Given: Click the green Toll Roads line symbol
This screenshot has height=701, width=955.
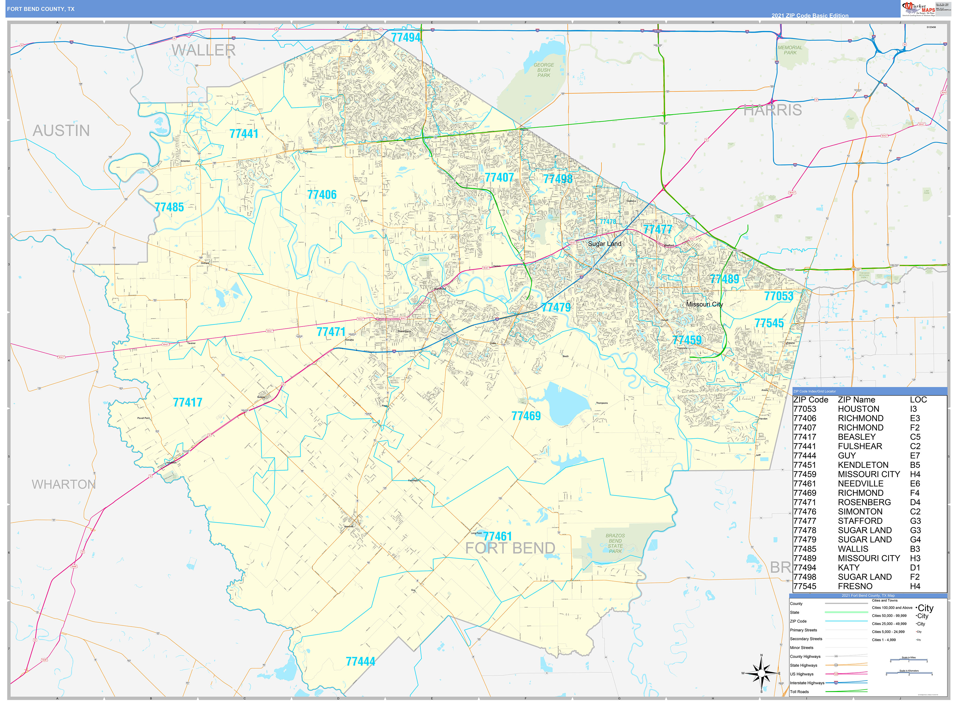Looking at the screenshot, I should click(x=847, y=691).
